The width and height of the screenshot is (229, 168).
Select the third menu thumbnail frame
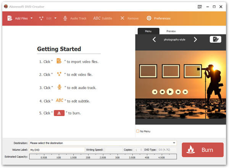[193, 71]
